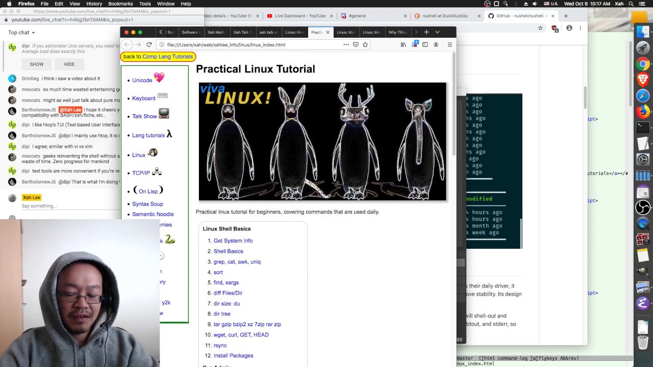Click back to Comp Lang Tutorials button
Image resolution: width=653 pixels, height=367 pixels.
158,57
